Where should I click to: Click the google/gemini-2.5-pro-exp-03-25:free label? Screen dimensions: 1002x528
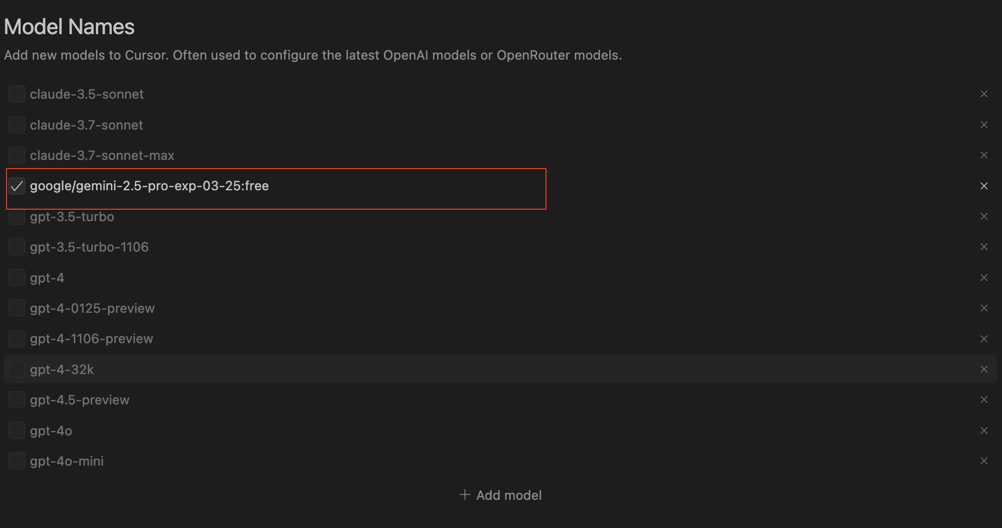(x=149, y=186)
